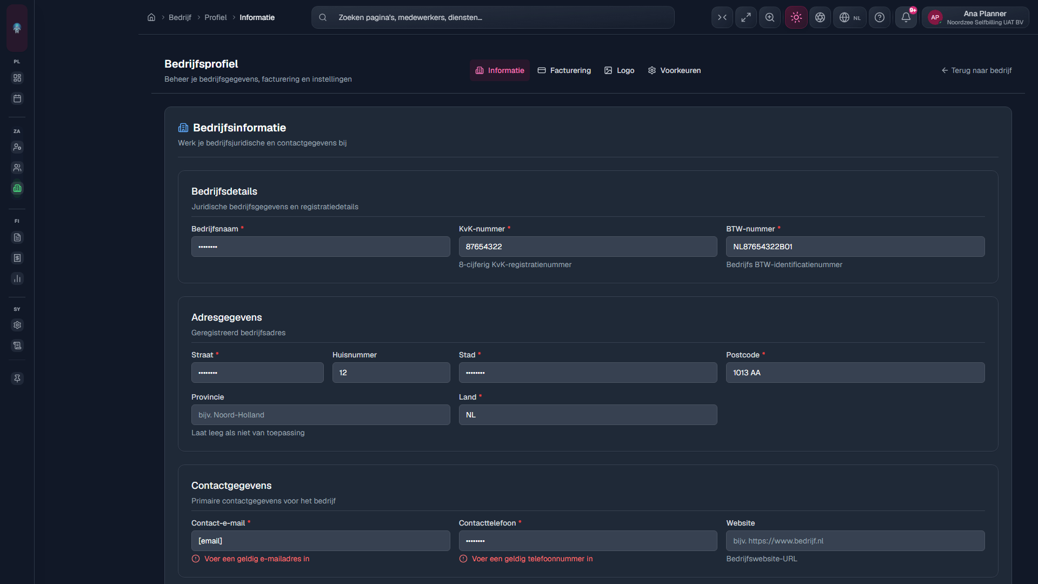This screenshot has height=584, width=1038.
Task: Click the 'Bedrijfswebsite-URL' hint text
Action: (761, 559)
